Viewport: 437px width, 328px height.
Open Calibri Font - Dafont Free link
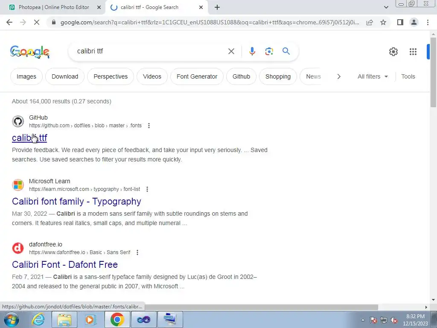tap(65, 264)
